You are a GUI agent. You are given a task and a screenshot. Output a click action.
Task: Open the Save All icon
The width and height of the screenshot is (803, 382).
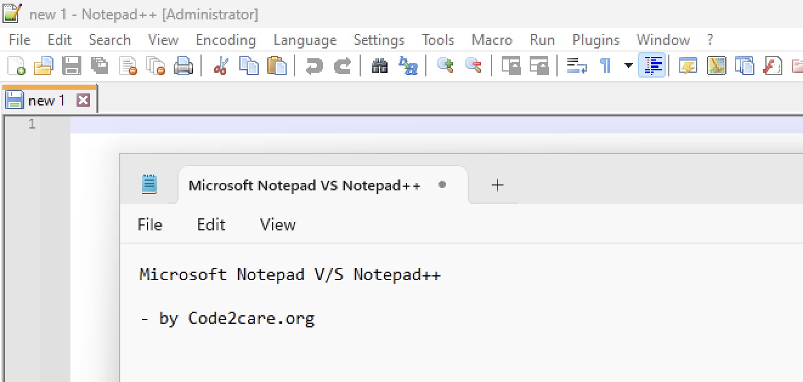pyautogui.click(x=100, y=65)
